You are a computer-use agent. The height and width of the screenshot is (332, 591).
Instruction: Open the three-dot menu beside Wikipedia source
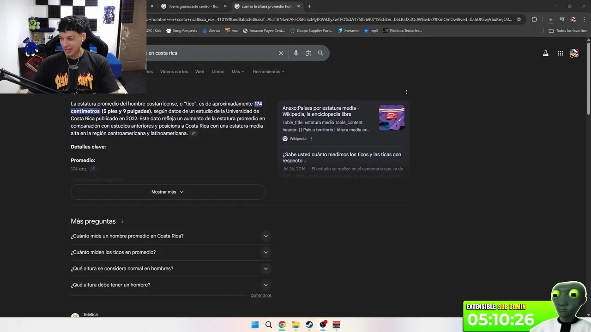click(x=312, y=139)
